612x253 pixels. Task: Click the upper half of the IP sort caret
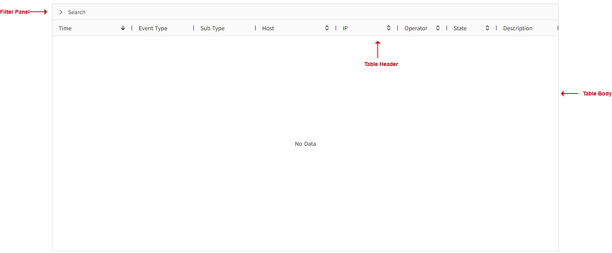(388, 26)
